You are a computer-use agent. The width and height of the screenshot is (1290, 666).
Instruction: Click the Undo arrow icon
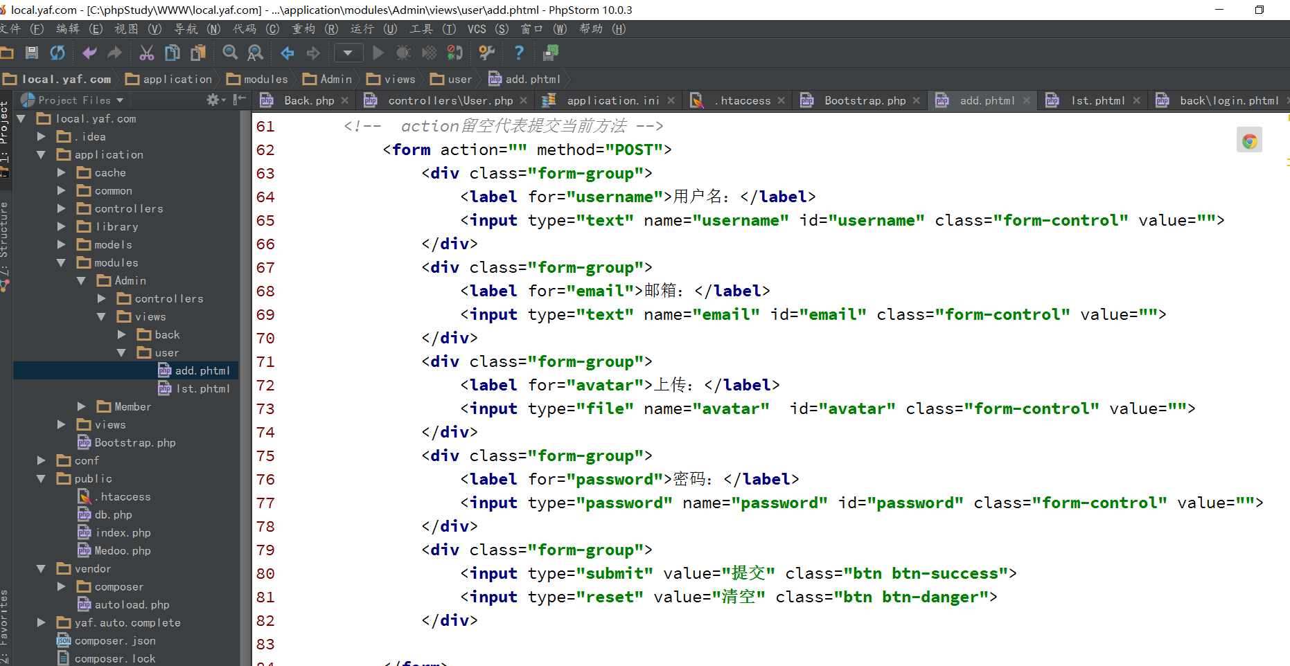pyautogui.click(x=89, y=53)
